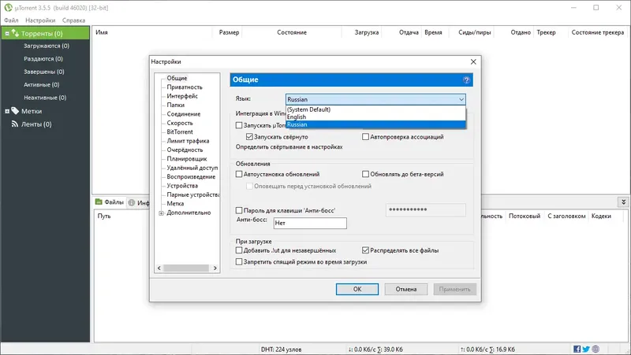
Task: Click 'Активные (0)' in sidebar
Action: click(x=42, y=84)
